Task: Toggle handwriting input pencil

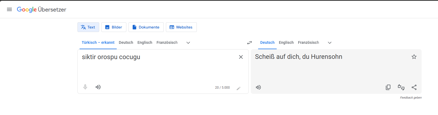Action: [x=238, y=88]
